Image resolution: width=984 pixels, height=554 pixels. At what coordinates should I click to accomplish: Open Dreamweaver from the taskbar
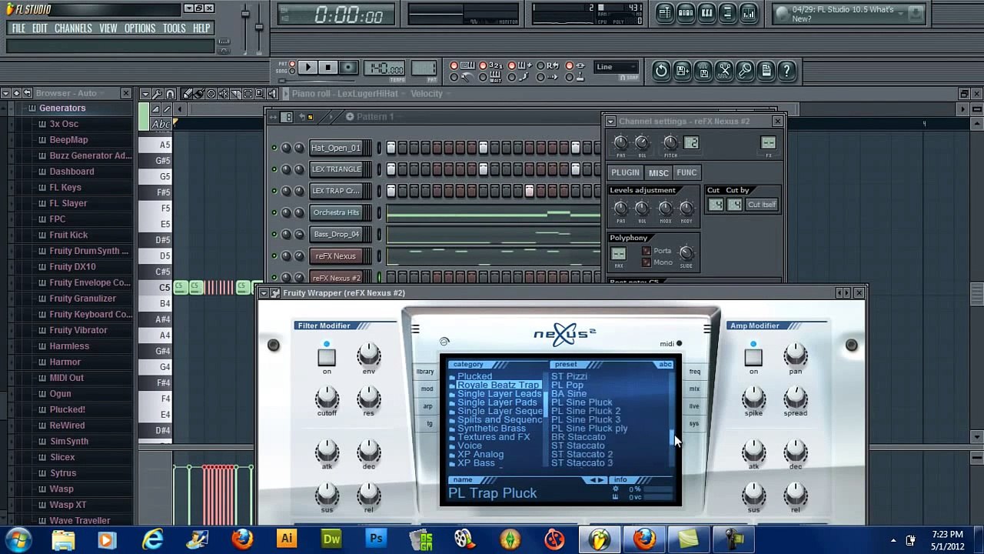coord(331,539)
